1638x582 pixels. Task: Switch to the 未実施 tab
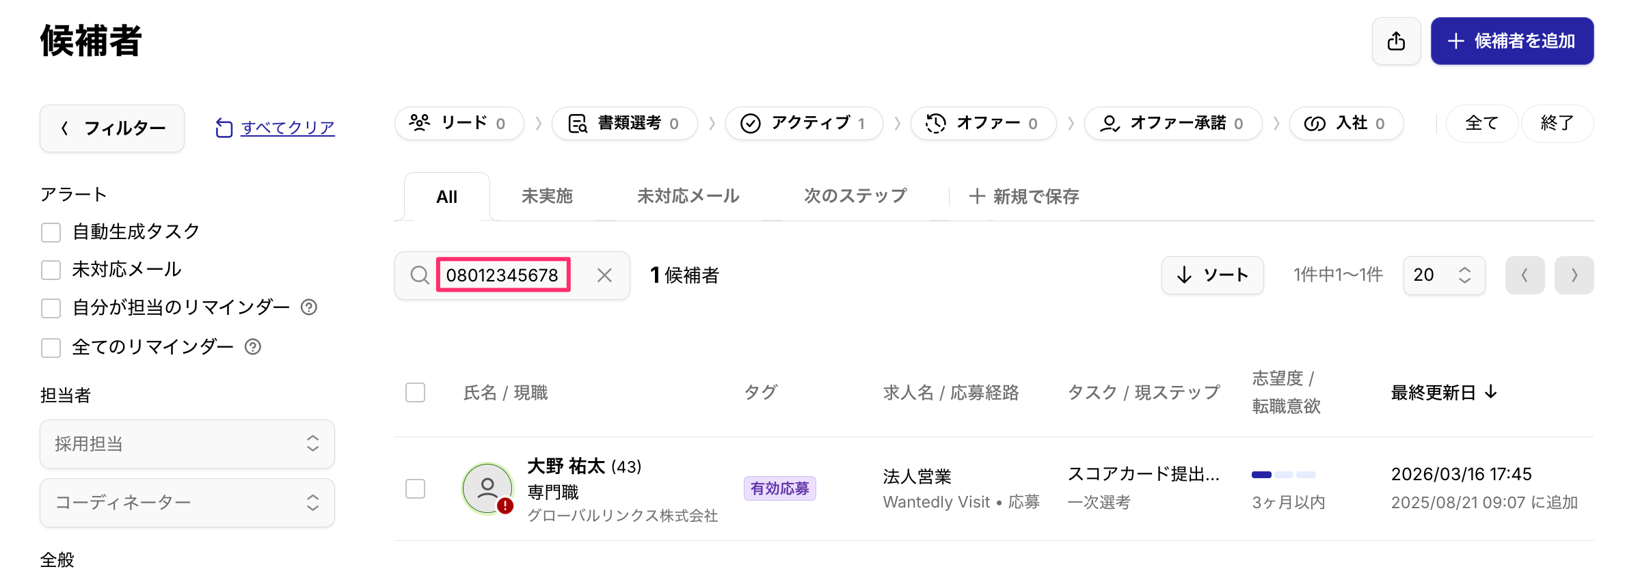point(547,197)
